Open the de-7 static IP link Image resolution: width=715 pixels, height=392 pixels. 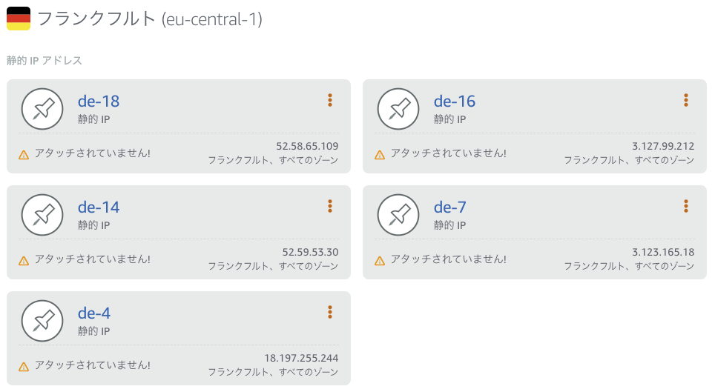coord(449,207)
